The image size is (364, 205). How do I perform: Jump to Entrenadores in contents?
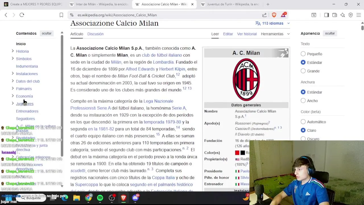tap(27, 111)
